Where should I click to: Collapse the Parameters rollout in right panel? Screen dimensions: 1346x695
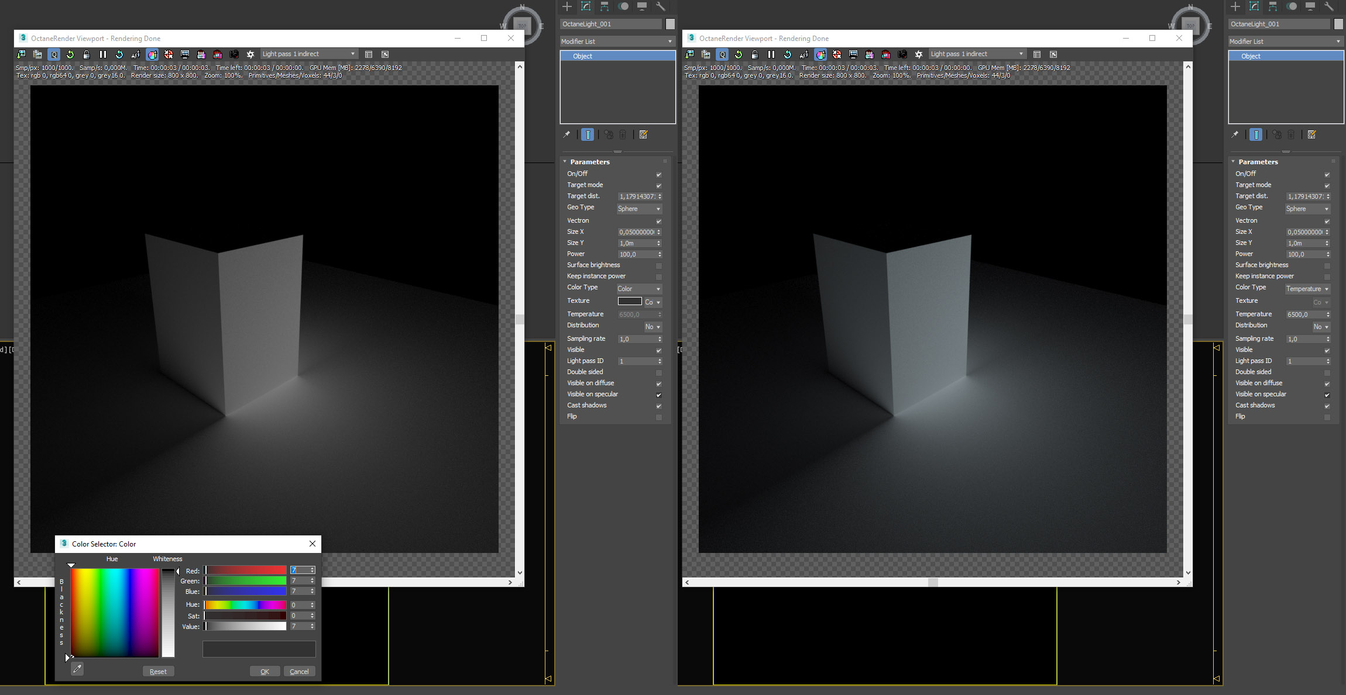pos(1258,162)
